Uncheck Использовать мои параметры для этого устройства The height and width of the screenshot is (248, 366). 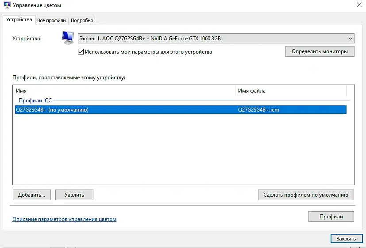(81, 52)
